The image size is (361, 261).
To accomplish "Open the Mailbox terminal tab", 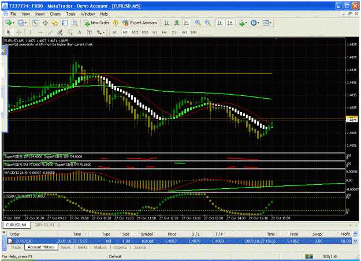I will 101,247.
